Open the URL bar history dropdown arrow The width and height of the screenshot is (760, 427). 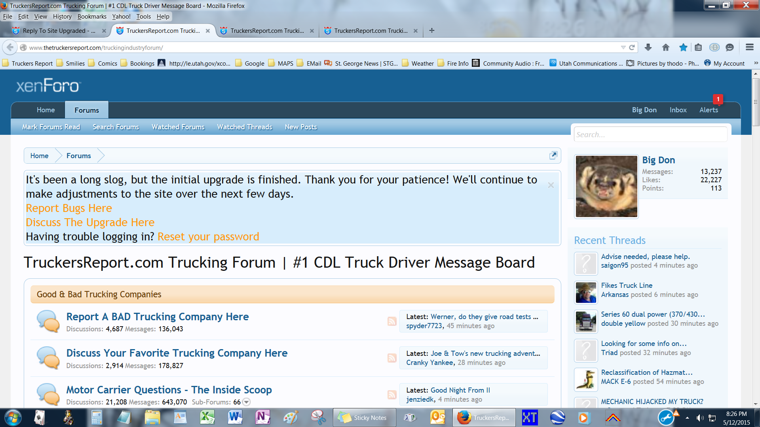tap(623, 47)
